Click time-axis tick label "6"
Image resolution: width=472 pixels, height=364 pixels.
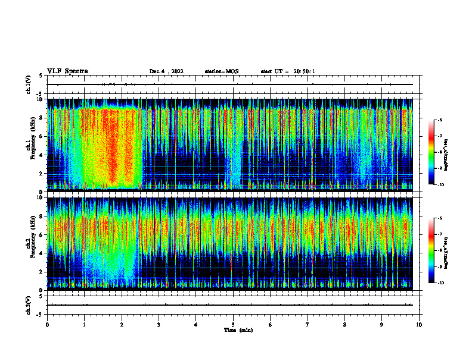click(x=271, y=325)
